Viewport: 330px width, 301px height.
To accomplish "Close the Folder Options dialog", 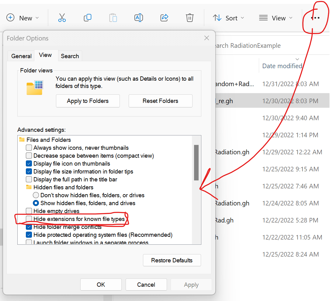I will tap(207, 38).
